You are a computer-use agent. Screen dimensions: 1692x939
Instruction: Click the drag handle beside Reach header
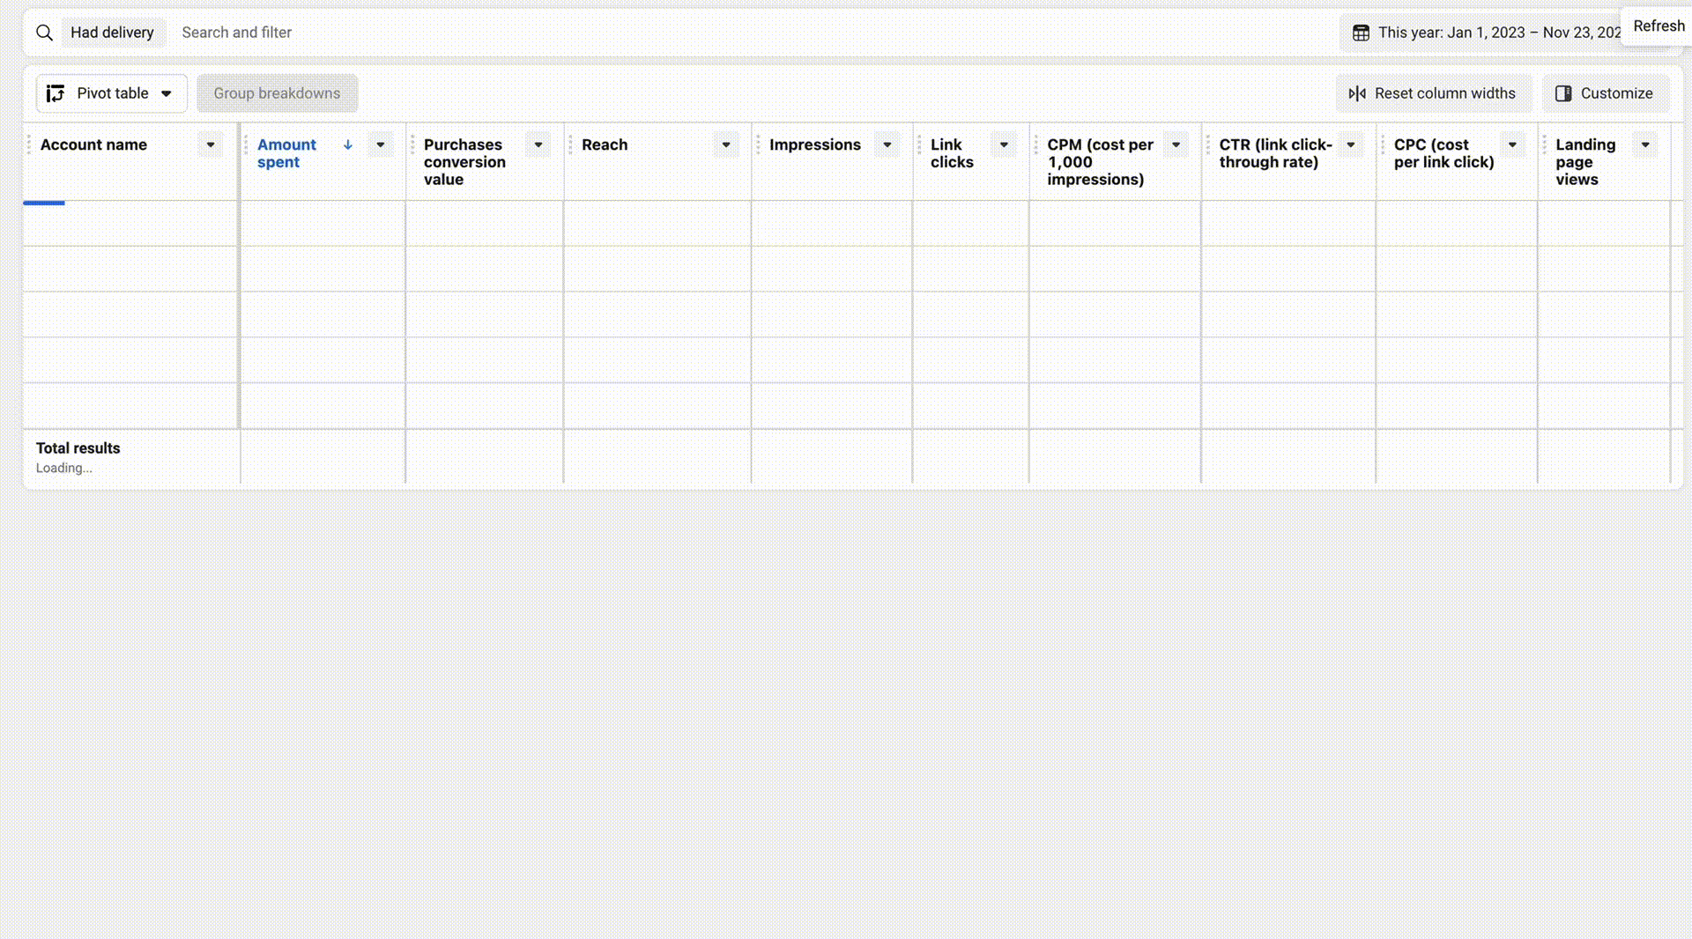571,144
